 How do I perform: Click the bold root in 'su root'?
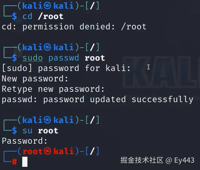[48, 131]
